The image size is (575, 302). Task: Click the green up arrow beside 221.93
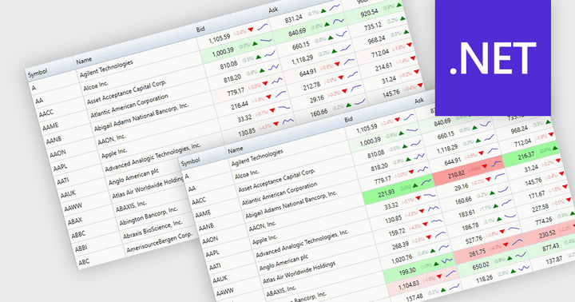[x=415, y=185]
